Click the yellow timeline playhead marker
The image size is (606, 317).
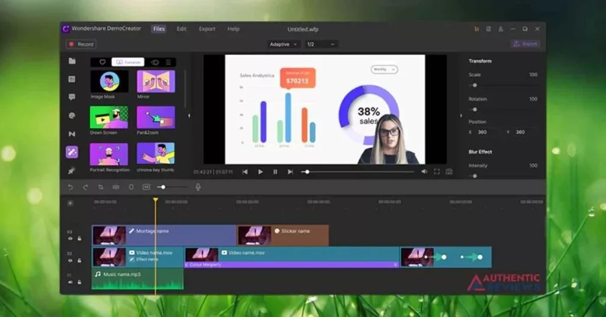coord(156,200)
